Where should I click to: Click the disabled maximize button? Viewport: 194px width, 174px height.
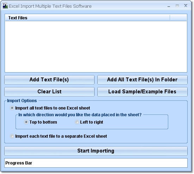click(x=177, y=6)
